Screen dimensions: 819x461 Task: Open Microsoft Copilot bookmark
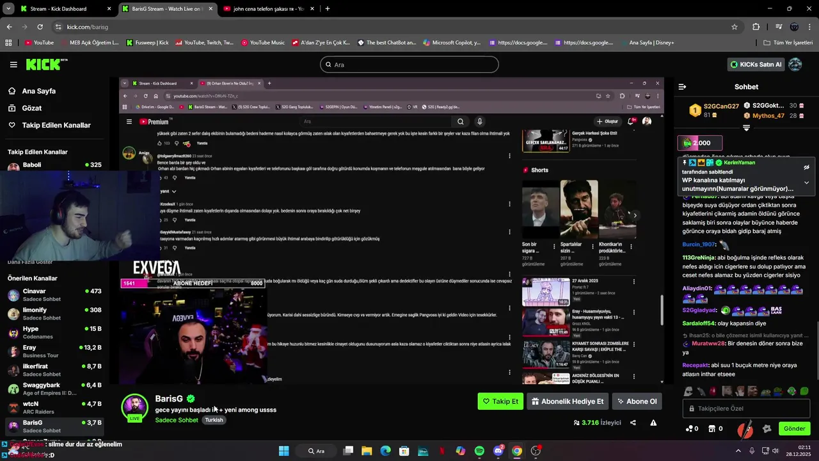click(x=451, y=43)
